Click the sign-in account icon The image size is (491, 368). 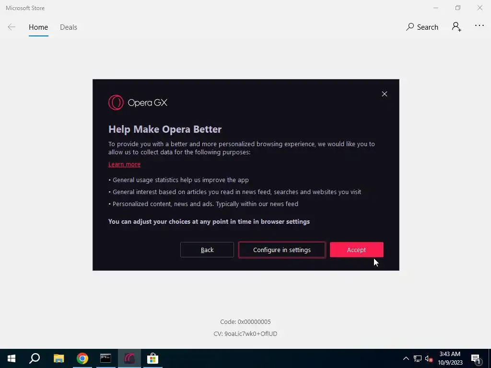click(456, 27)
